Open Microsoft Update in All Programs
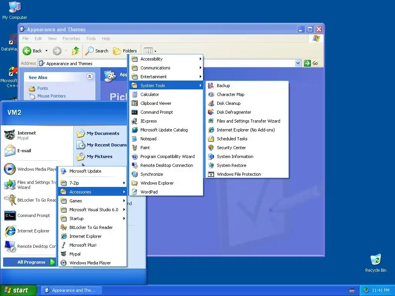The image size is (395, 296). 93,171
